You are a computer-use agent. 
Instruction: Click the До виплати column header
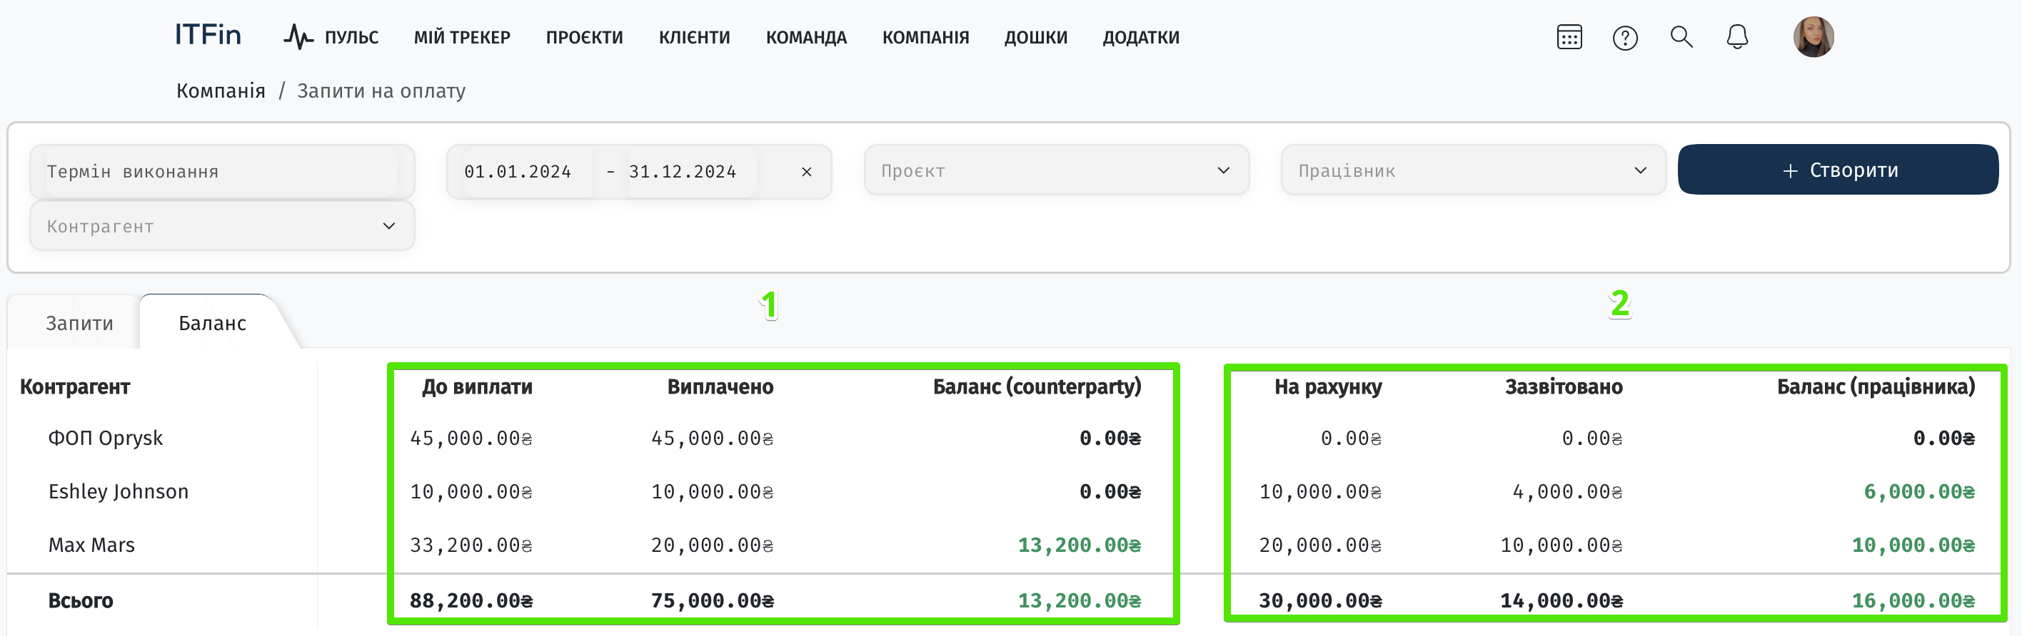click(x=477, y=386)
